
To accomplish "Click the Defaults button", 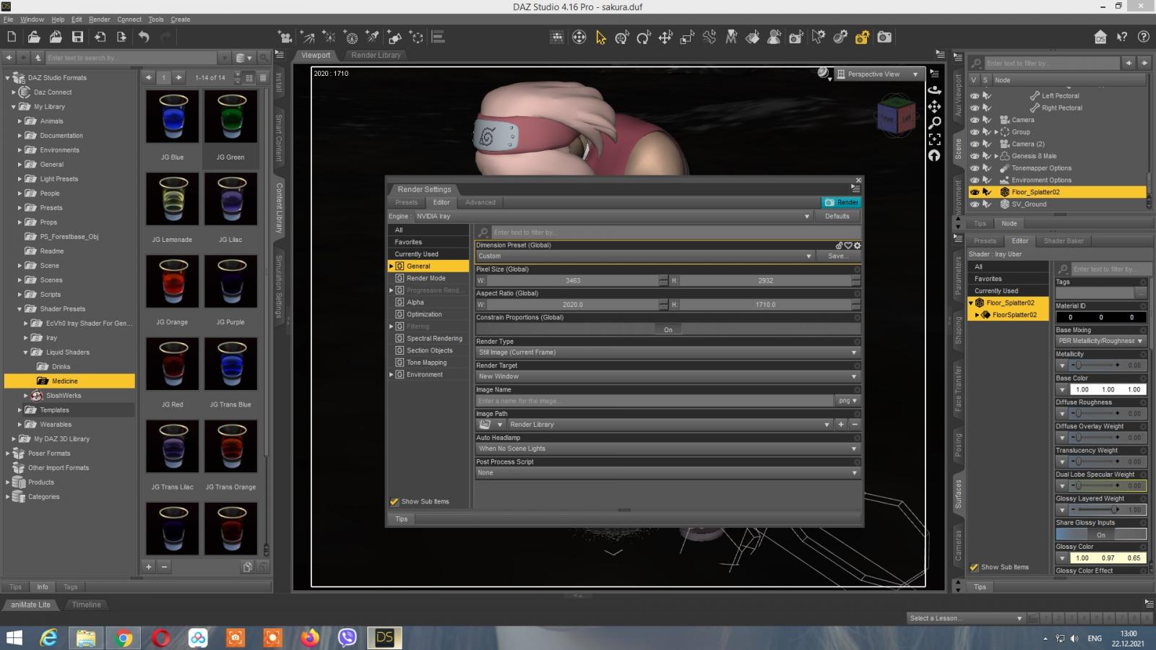I will click(x=837, y=216).
